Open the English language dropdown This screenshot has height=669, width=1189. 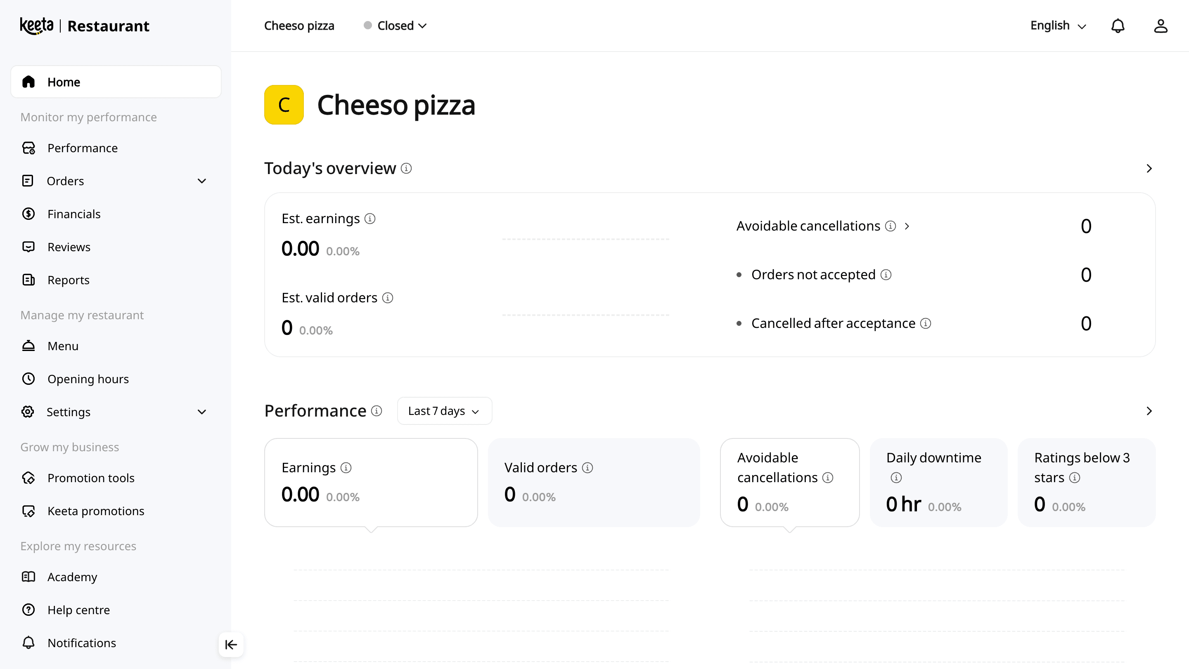pos(1058,26)
